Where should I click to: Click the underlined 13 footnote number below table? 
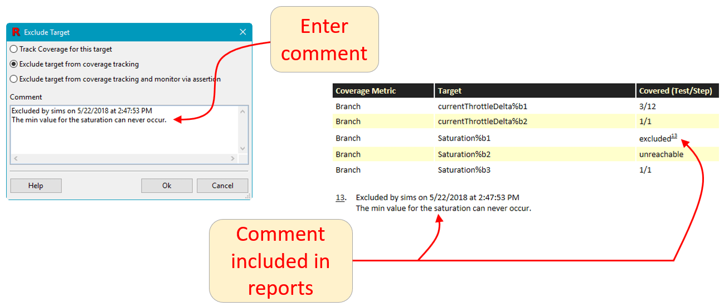tap(340, 197)
